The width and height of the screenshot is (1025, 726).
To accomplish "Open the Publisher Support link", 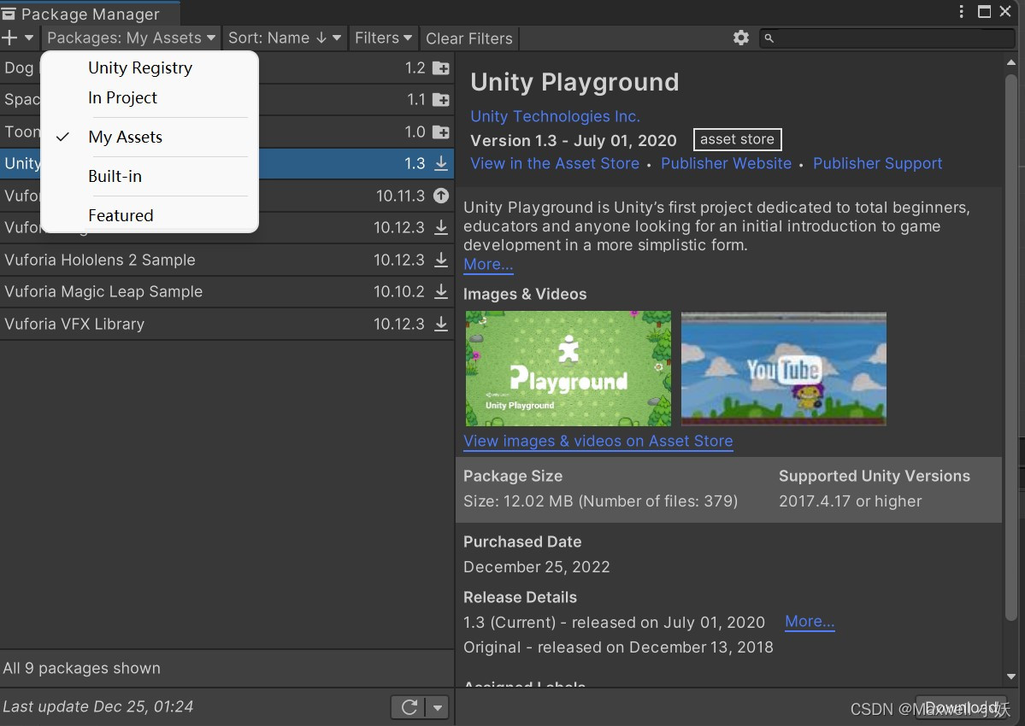I will (x=877, y=163).
